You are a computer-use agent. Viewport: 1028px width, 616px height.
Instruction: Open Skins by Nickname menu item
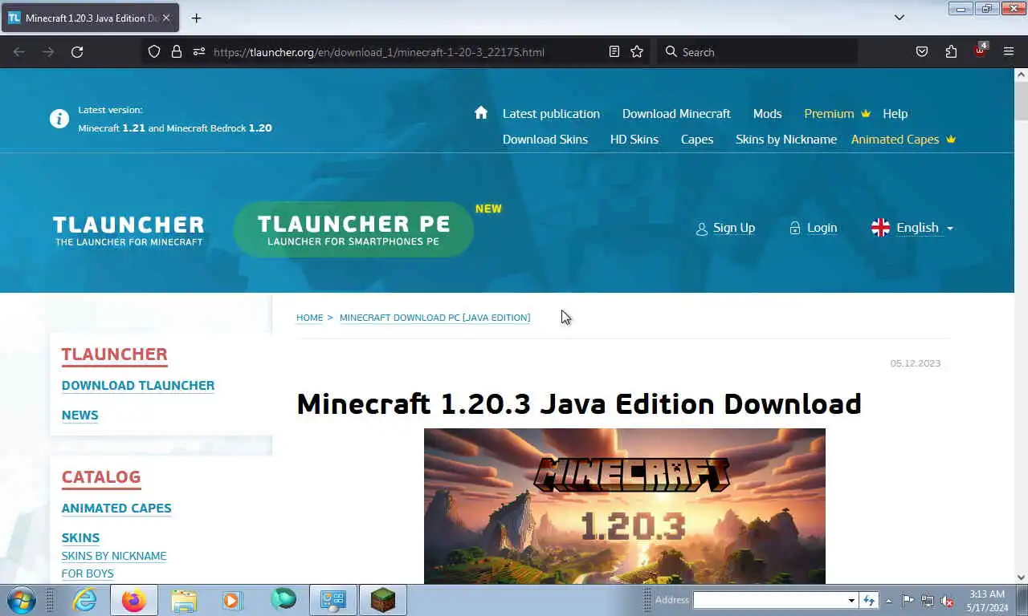[x=786, y=139]
